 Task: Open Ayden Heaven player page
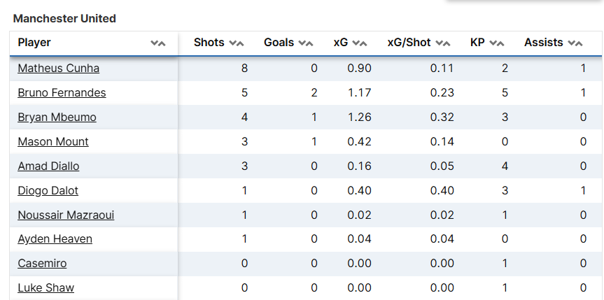point(55,239)
